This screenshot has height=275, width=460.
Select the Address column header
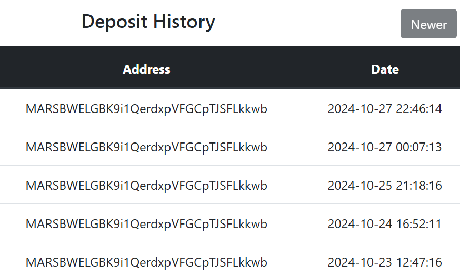point(146,69)
